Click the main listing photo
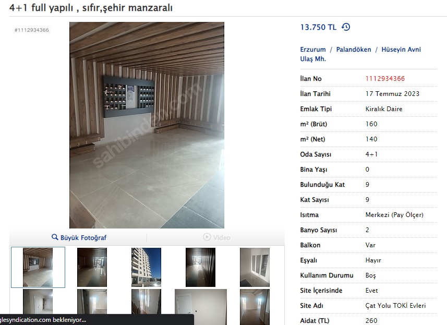The width and height of the screenshot is (447, 325). coord(147,125)
